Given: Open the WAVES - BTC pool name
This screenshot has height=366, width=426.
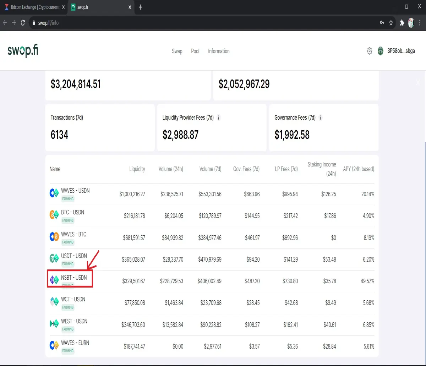Looking at the screenshot, I should pos(73,234).
